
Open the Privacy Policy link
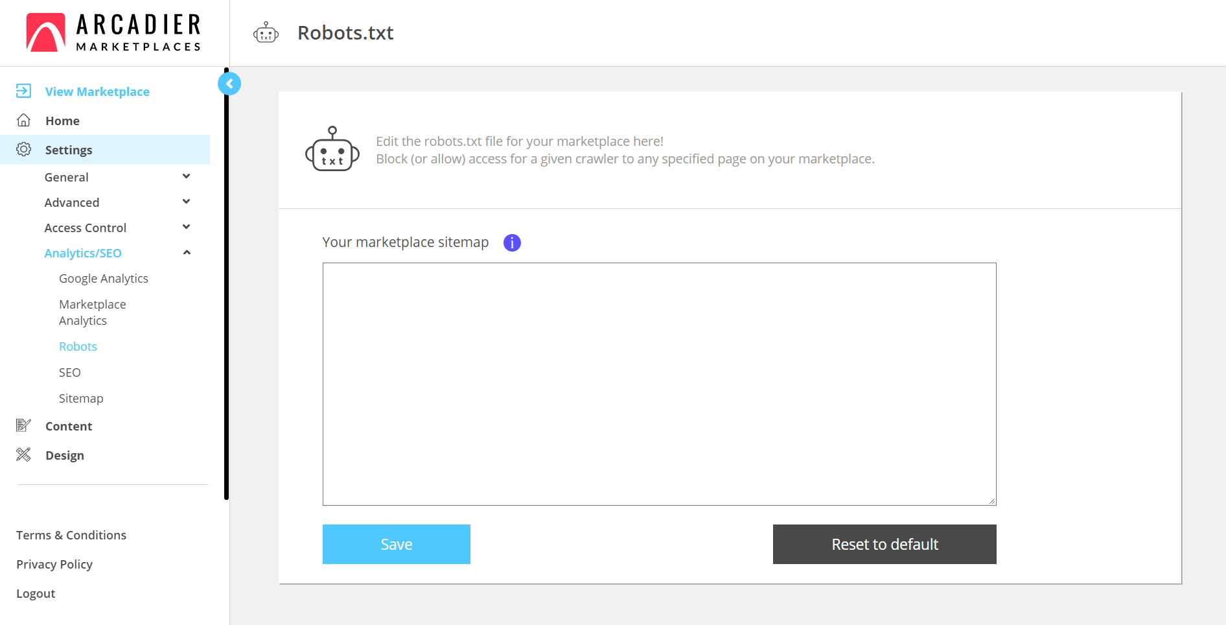[54, 564]
